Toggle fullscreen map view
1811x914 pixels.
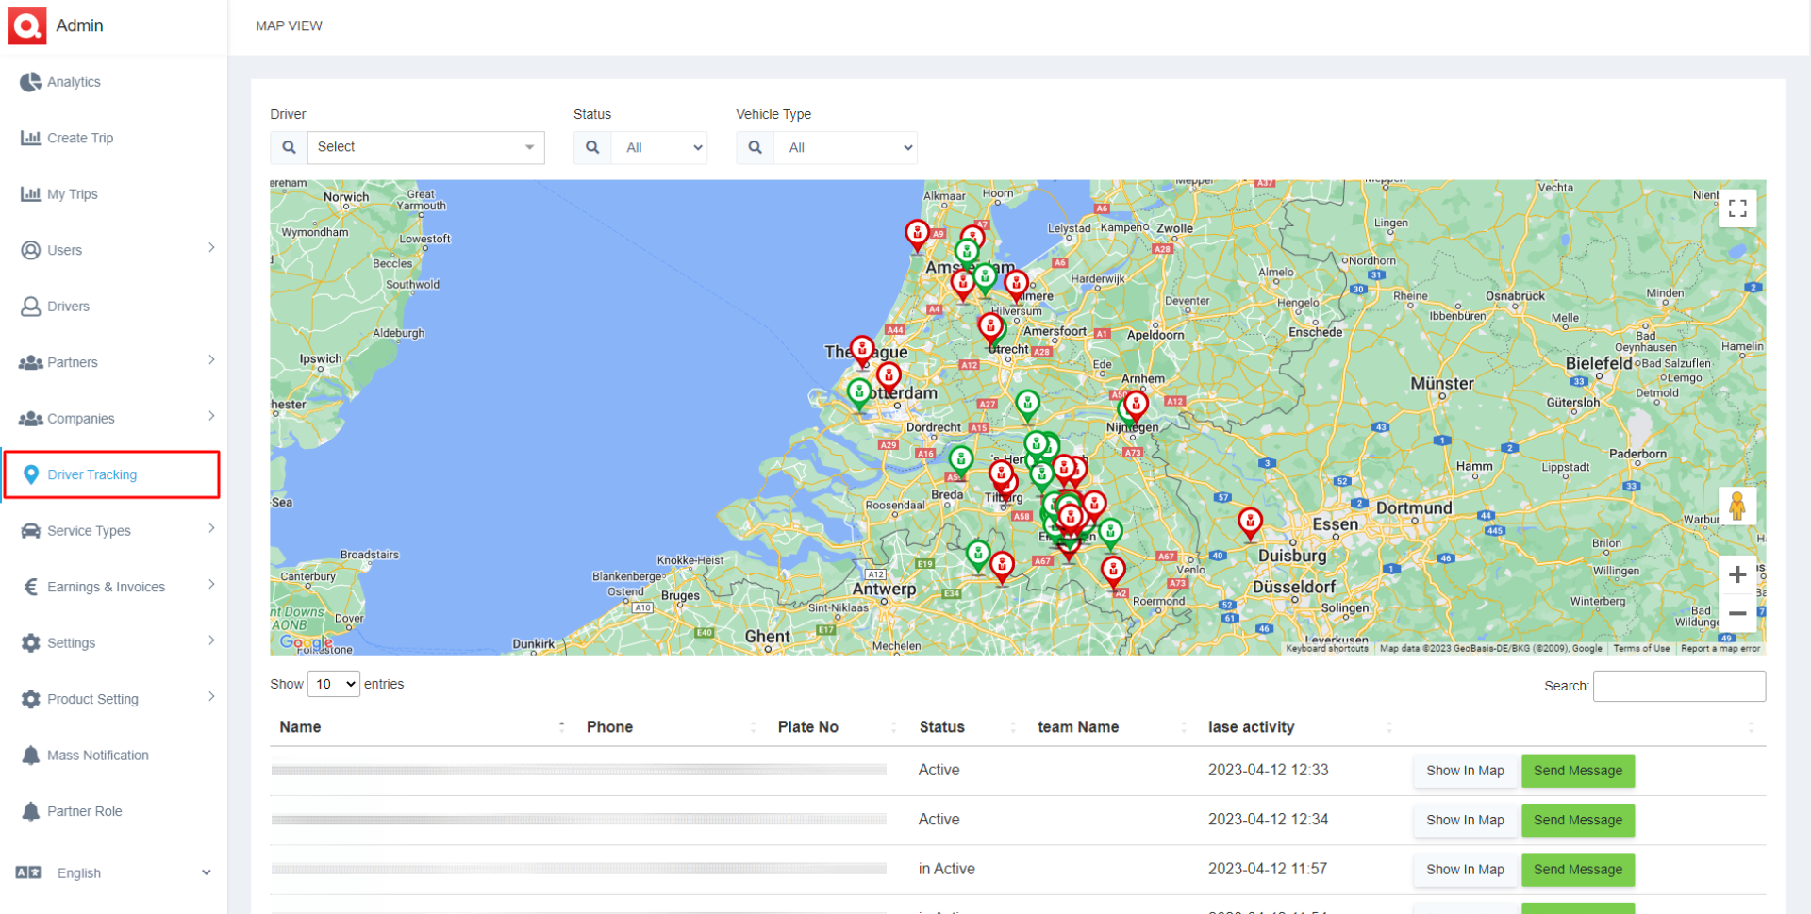(1737, 208)
